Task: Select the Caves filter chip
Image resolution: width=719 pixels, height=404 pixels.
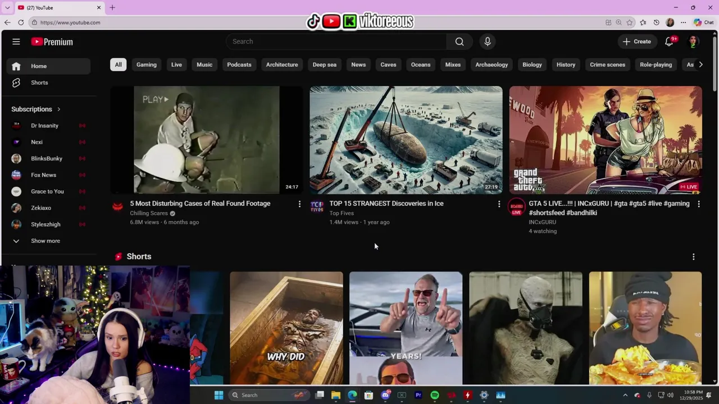Action: (x=388, y=65)
